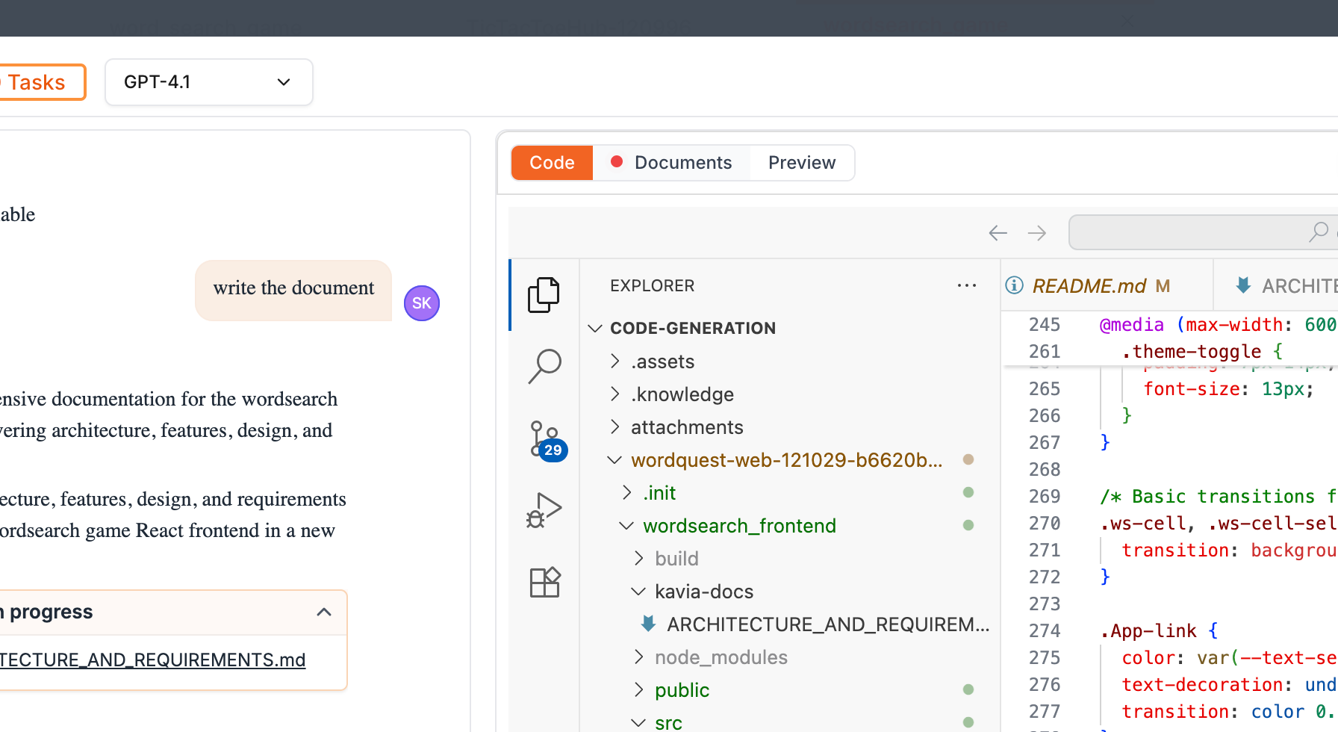Viewport: 1338px width, 732px height.
Task: Click the Tasks button
Action: (x=37, y=82)
